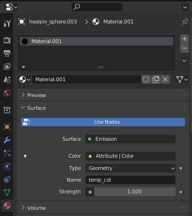192x216 pixels.
Task: Collapse the Color input disclosure triangle
Action: point(25,156)
